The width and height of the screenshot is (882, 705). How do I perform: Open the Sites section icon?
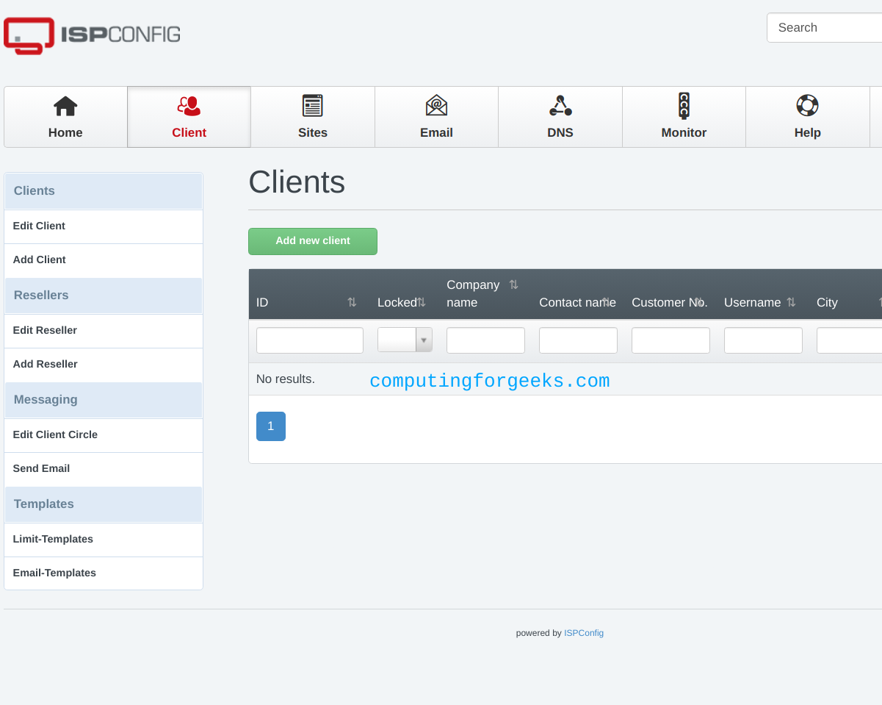[313, 107]
